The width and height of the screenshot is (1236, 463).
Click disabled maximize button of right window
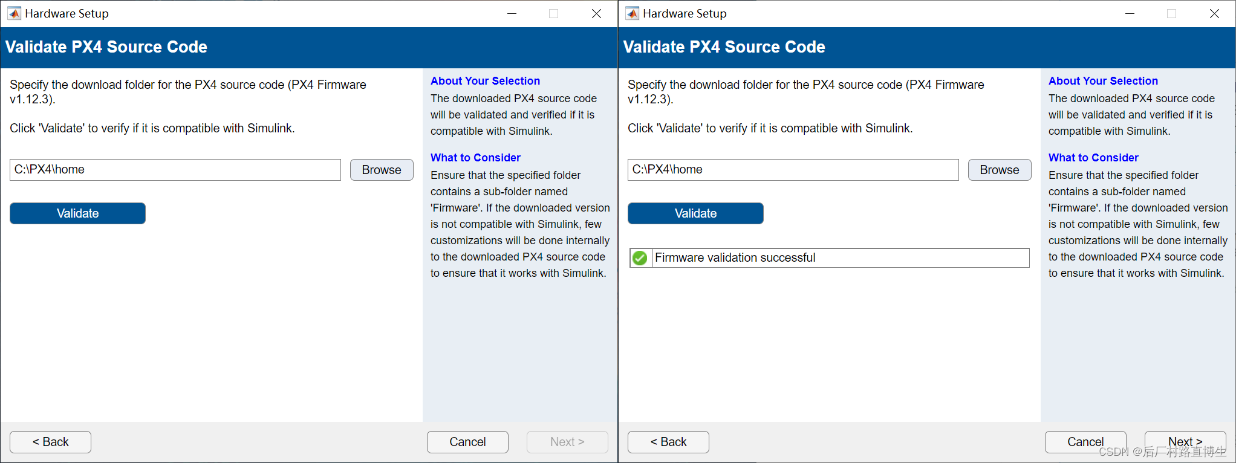click(x=1171, y=13)
